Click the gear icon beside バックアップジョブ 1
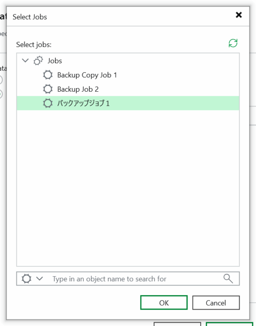 [48, 103]
